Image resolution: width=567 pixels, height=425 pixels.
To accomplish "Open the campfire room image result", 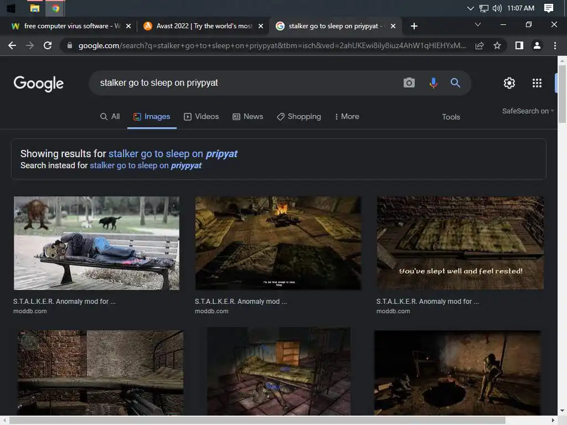I will pos(278,243).
